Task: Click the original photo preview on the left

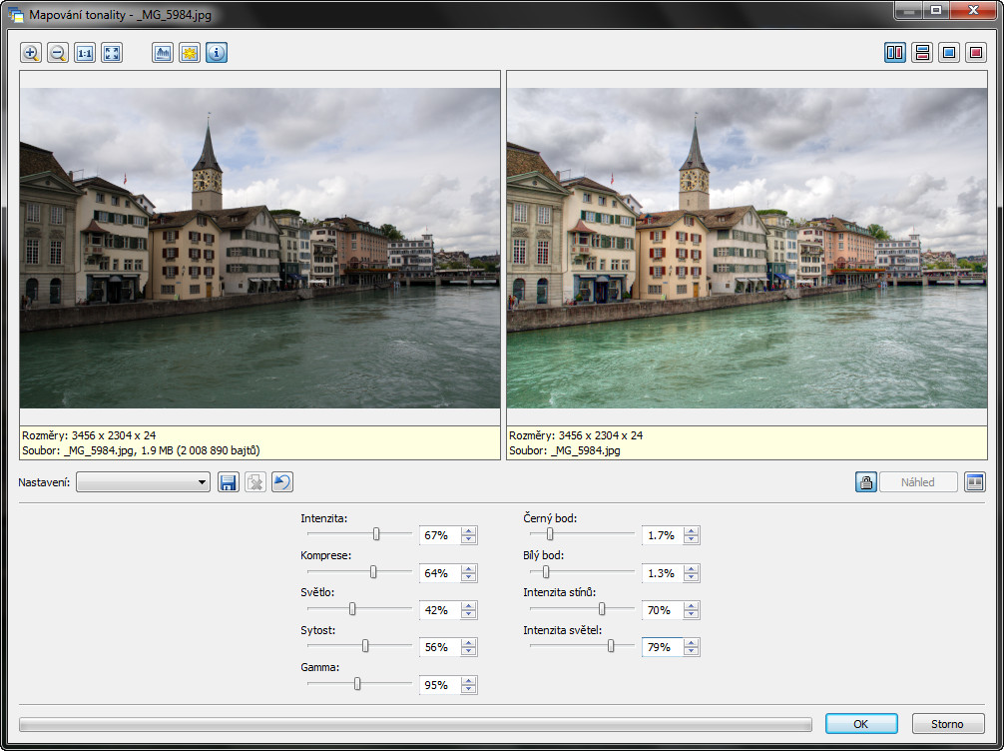Action: pyautogui.click(x=259, y=248)
